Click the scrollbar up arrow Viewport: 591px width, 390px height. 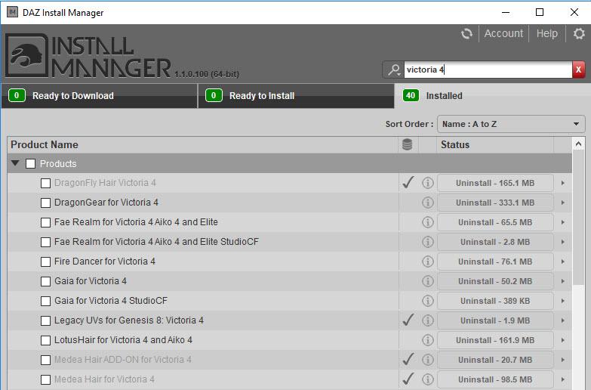(x=578, y=144)
